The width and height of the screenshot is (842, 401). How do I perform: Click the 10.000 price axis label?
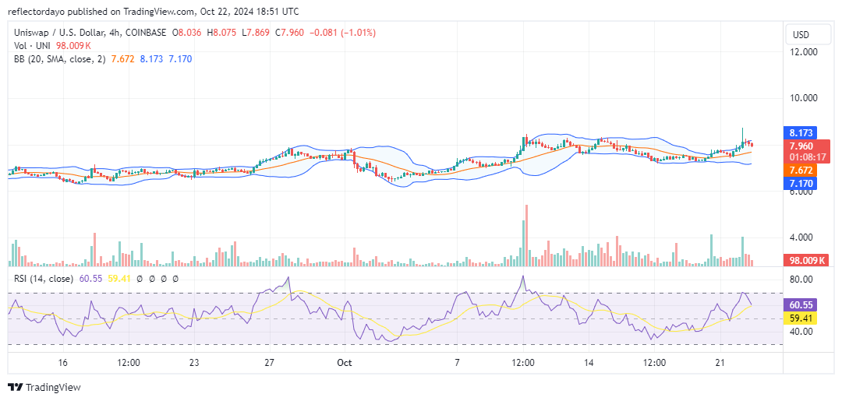coord(802,98)
